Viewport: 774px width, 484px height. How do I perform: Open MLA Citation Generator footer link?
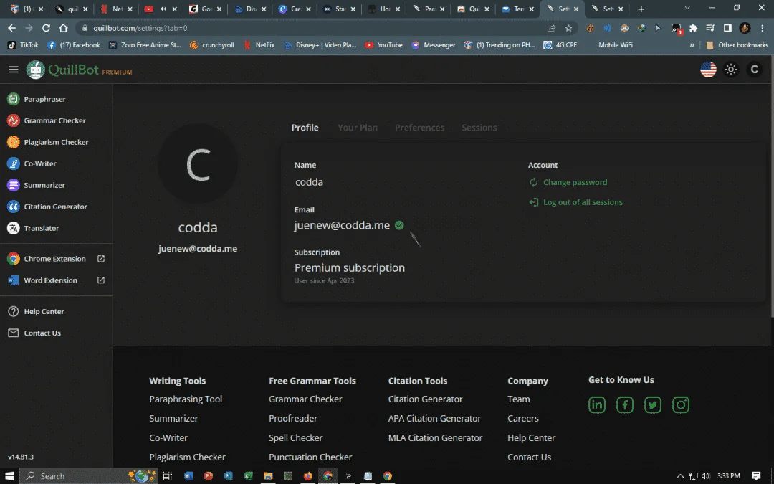coord(436,437)
